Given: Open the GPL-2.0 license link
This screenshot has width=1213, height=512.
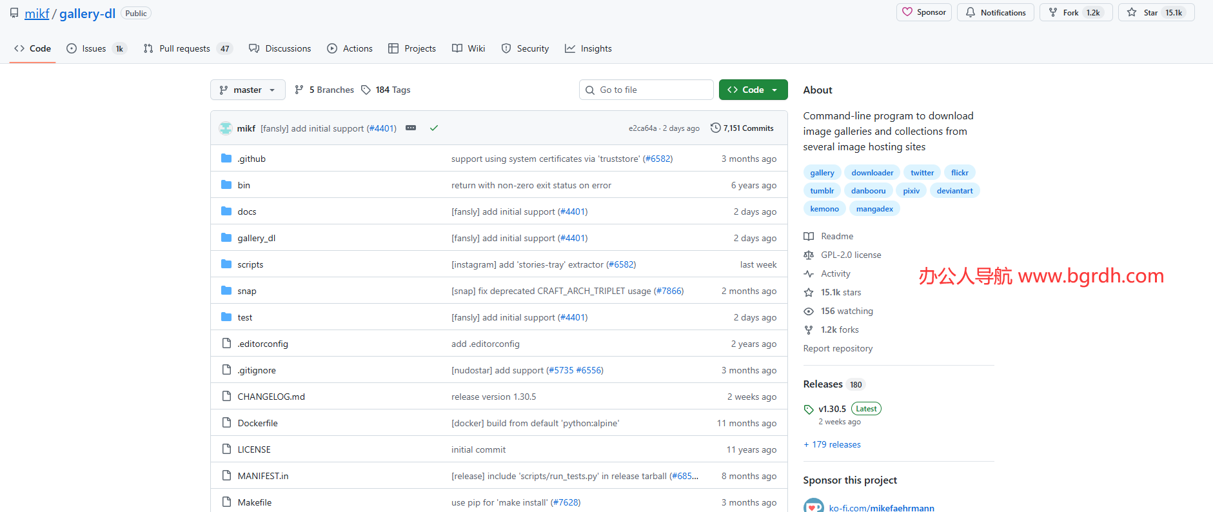Looking at the screenshot, I should click(x=851, y=255).
